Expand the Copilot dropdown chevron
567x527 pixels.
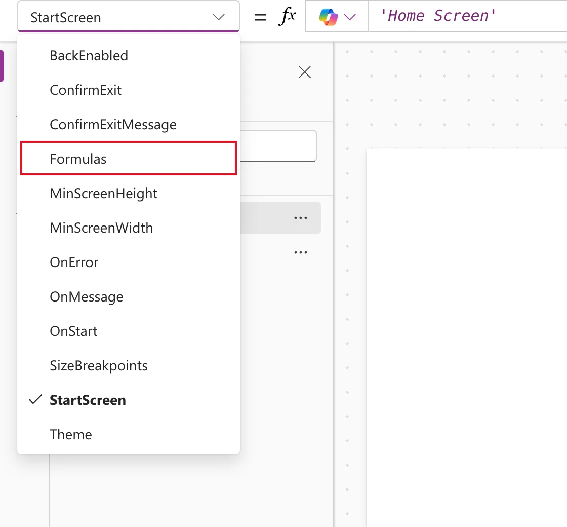pyautogui.click(x=350, y=17)
